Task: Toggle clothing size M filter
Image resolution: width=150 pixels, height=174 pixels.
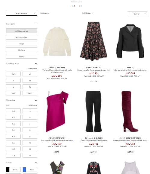Action: point(30,80)
